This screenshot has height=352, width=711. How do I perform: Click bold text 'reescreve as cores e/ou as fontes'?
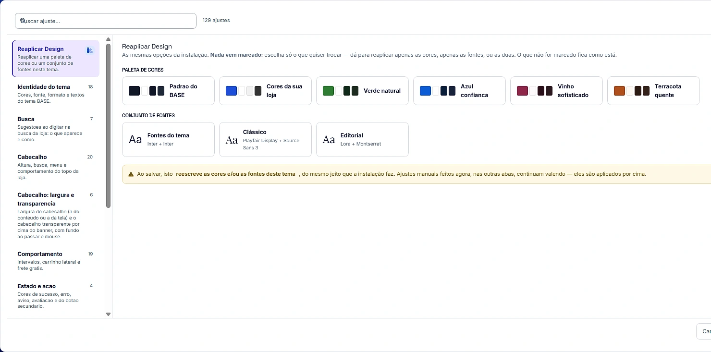235,174
